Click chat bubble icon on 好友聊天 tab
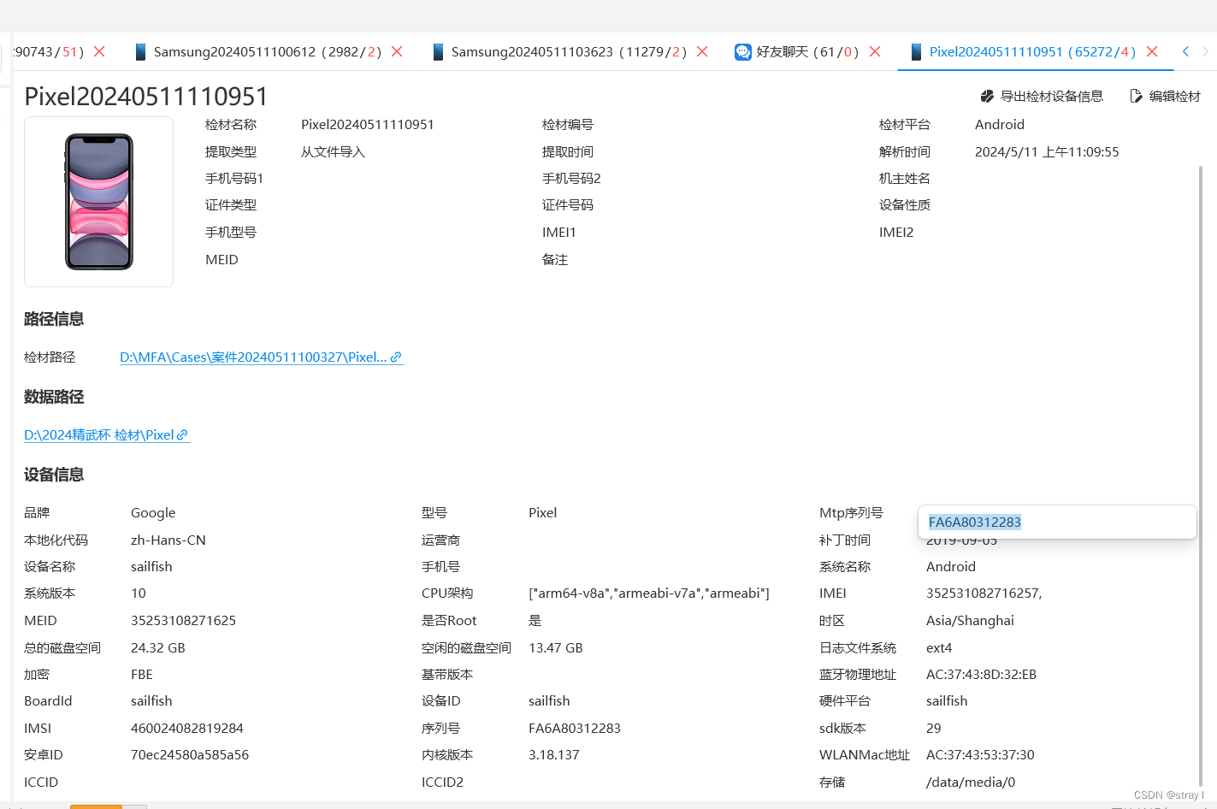The height and width of the screenshot is (809, 1217). click(x=743, y=52)
